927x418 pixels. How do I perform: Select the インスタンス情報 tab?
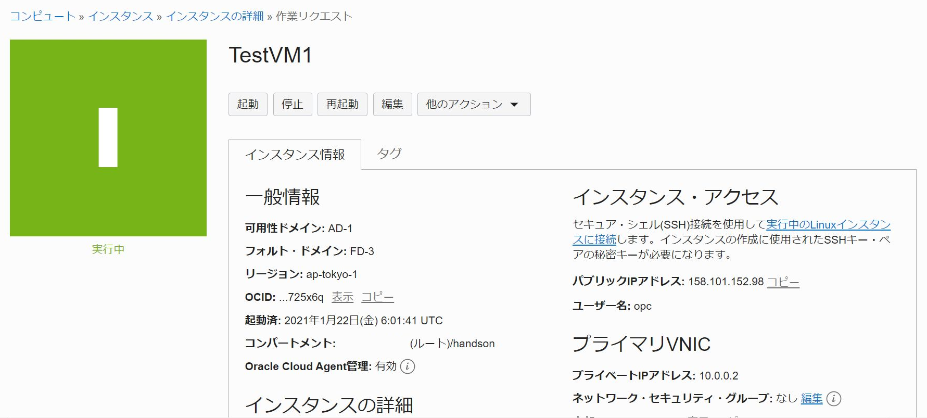(x=295, y=155)
